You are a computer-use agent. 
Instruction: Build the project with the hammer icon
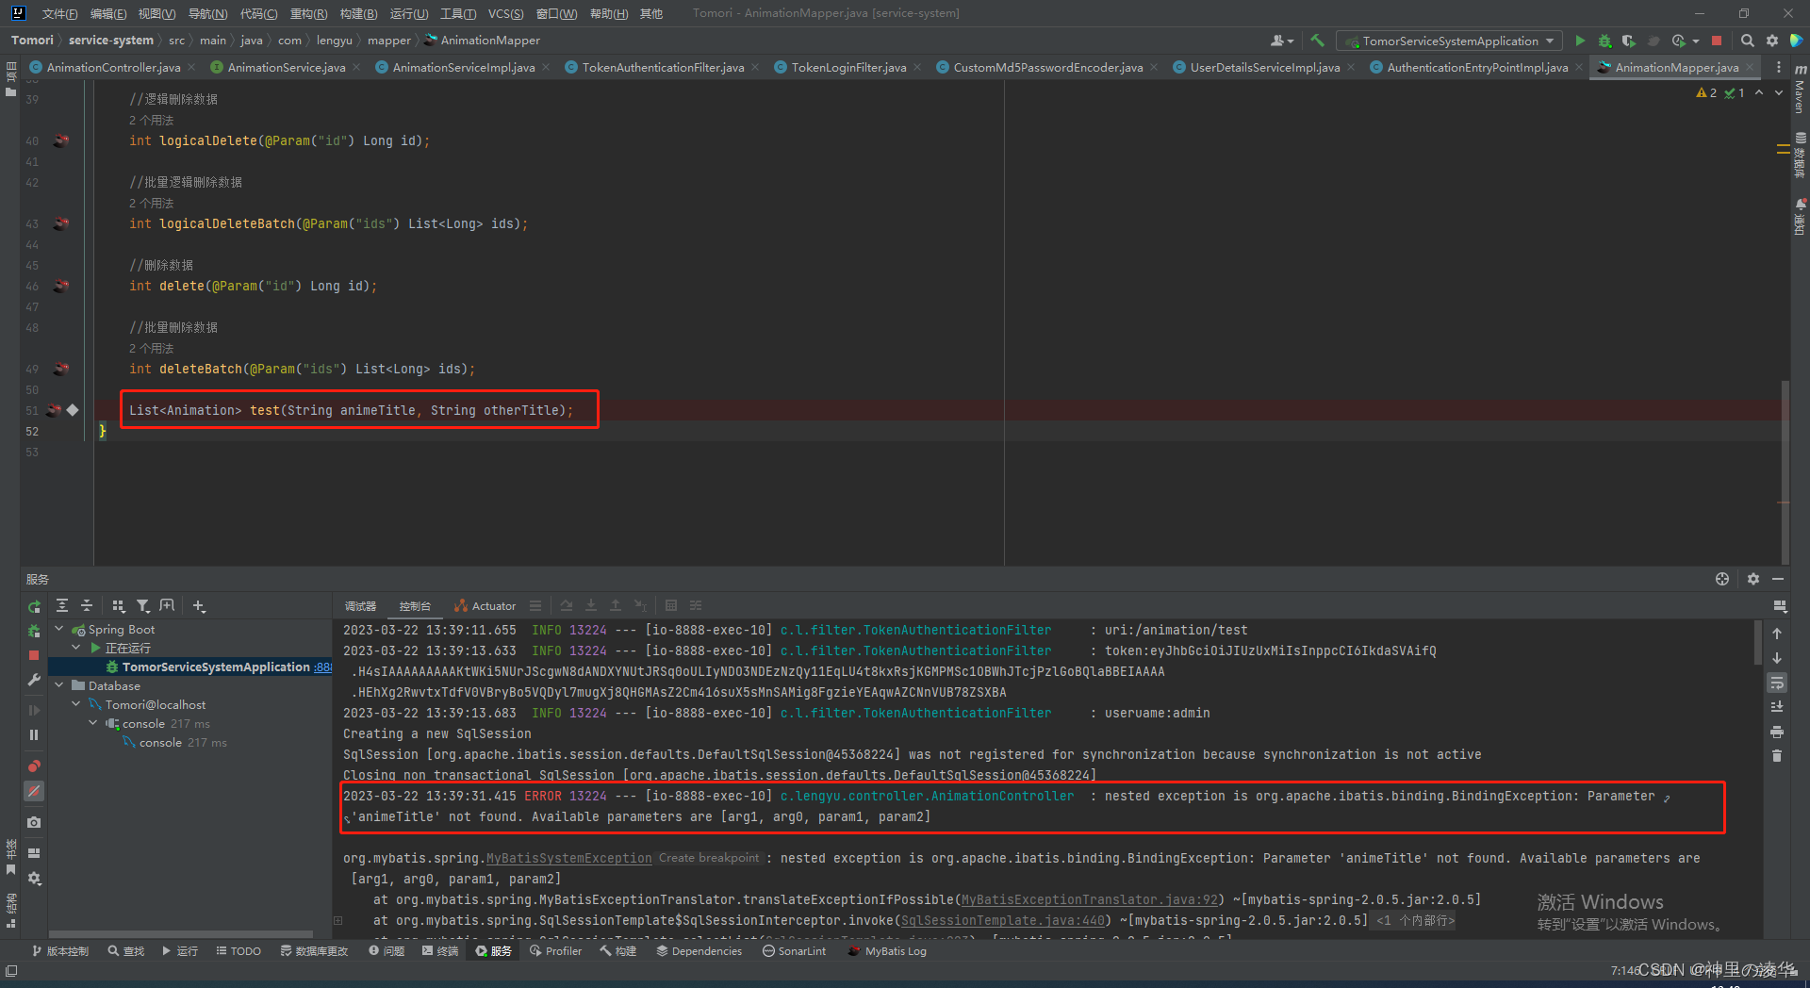[1317, 41]
